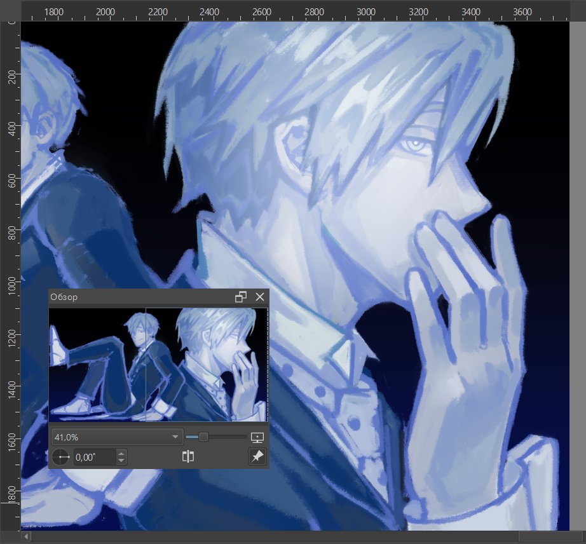Click the horizontal scrollbar track below the canvas
Viewport: 586px width, 544px height.
[275, 536]
